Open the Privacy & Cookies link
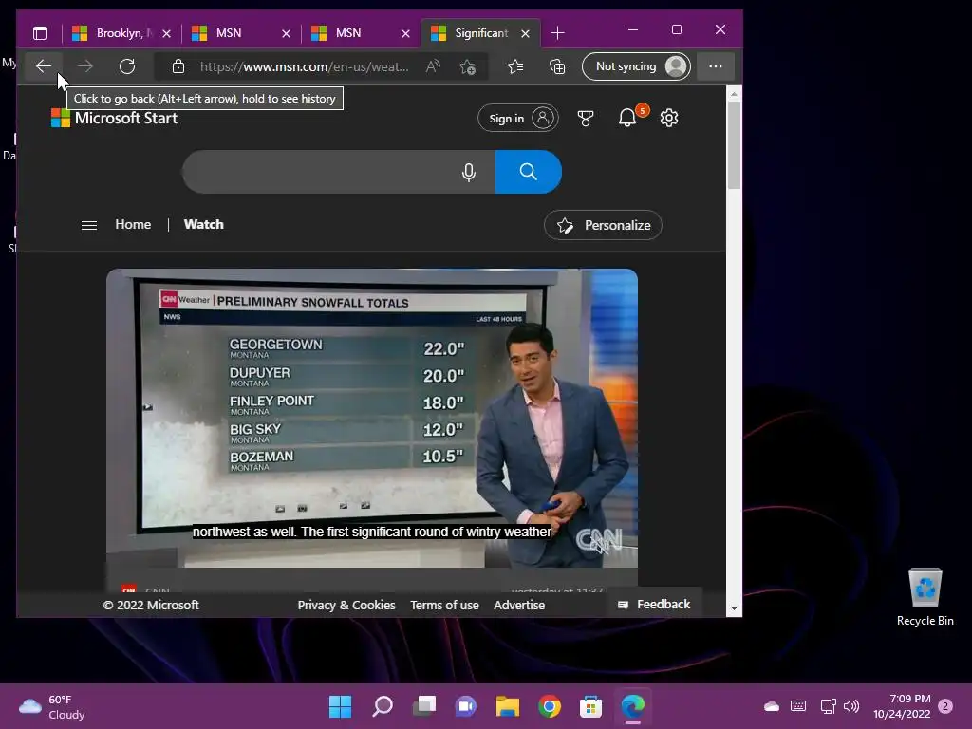Viewport: 972px width, 729px height. [x=346, y=605]
